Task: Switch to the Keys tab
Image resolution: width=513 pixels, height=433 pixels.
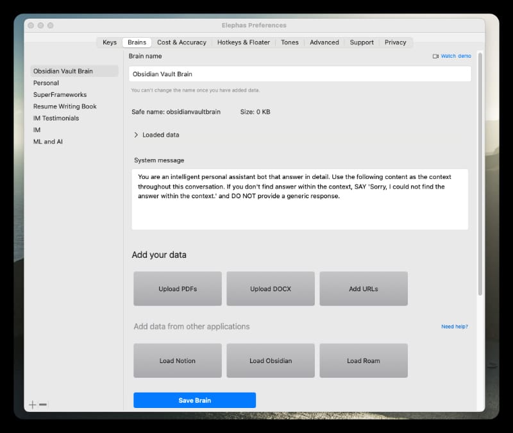Action: [110, 42]
